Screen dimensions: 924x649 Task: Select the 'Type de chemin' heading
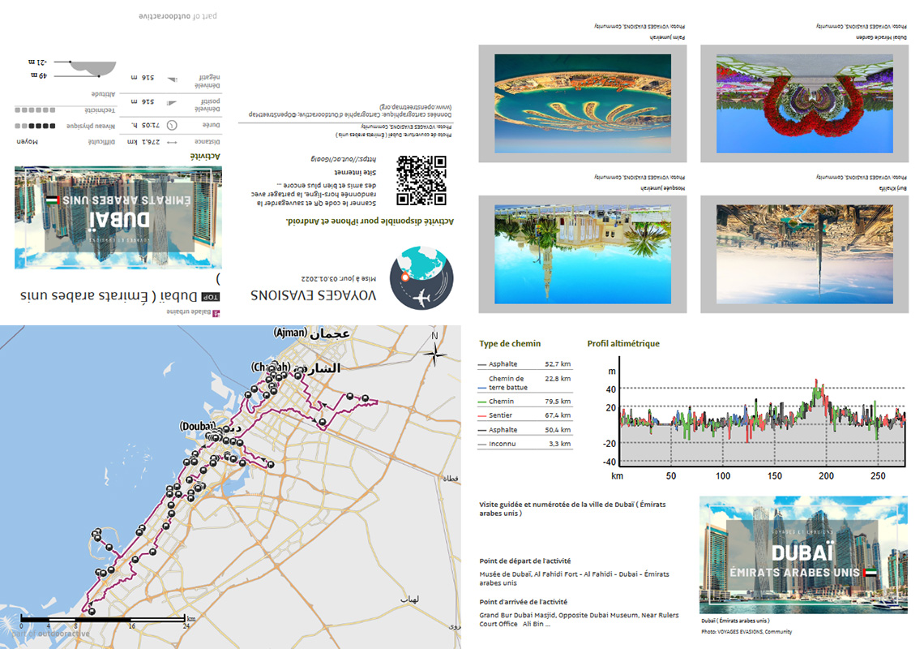510,343
